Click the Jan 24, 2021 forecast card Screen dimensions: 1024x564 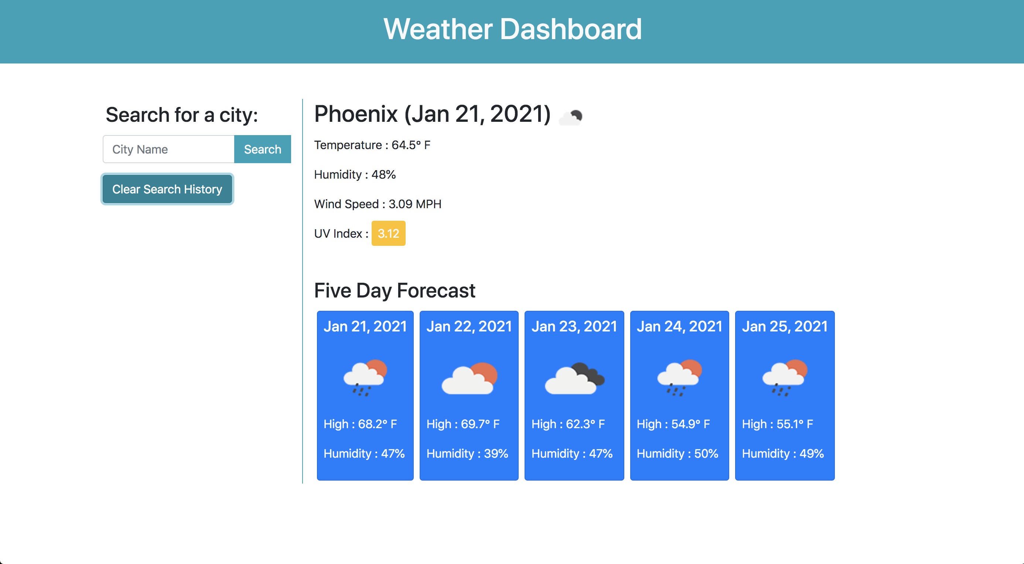tap(679, 395)
